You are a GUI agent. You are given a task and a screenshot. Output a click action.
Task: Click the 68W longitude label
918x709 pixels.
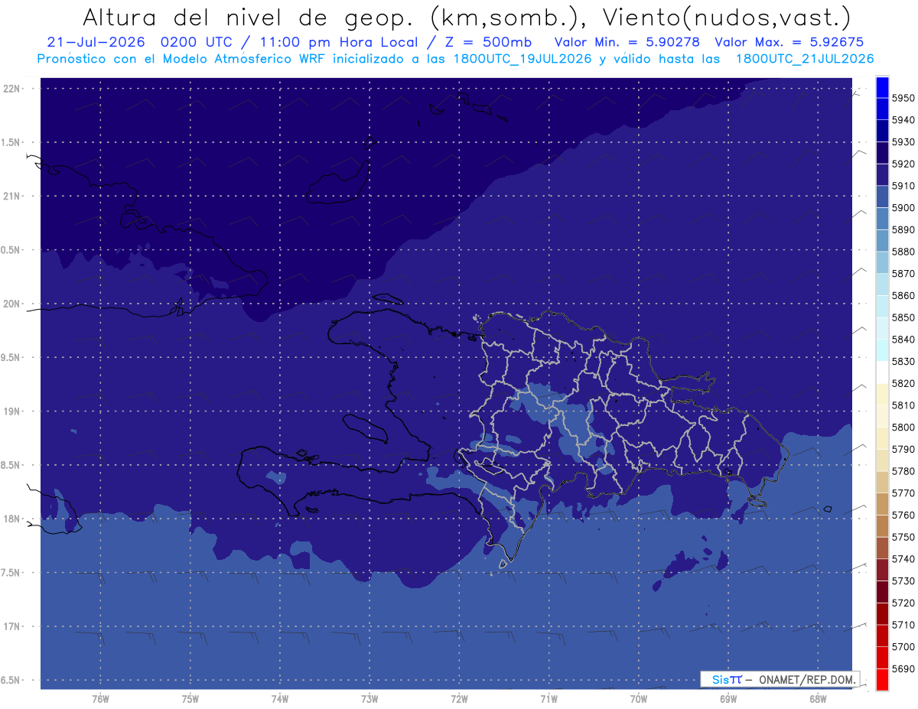pos(817,698)
